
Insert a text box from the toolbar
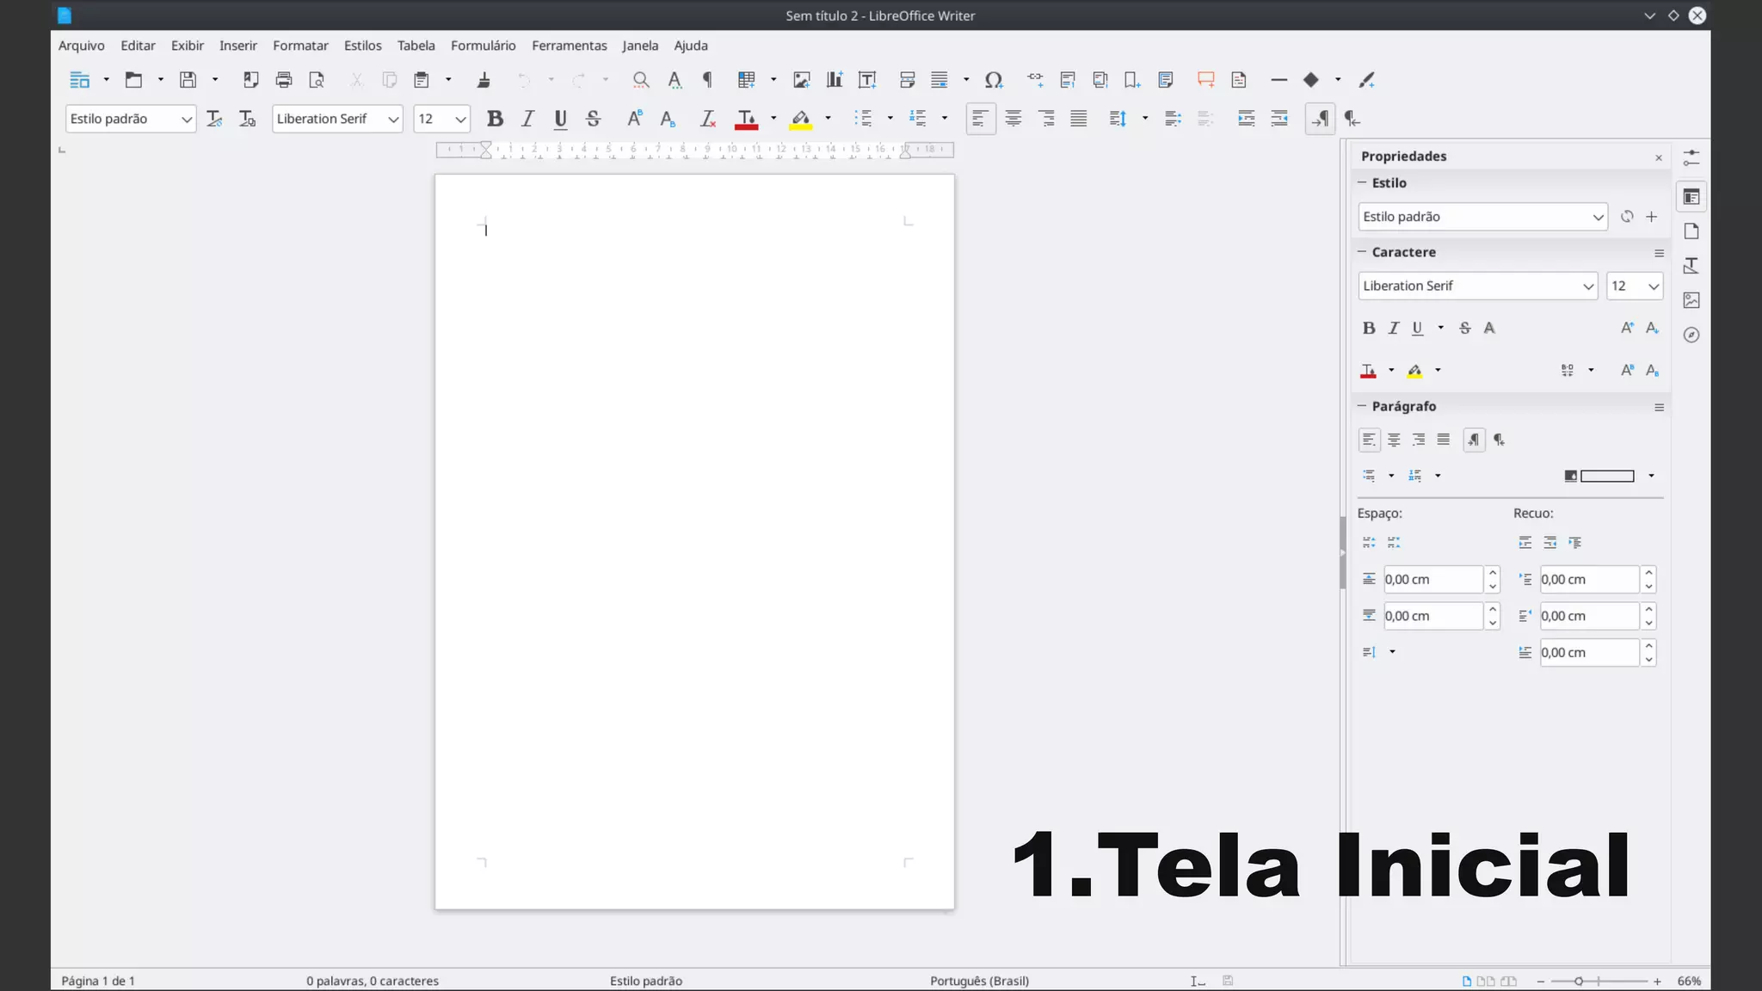[867, 80]
